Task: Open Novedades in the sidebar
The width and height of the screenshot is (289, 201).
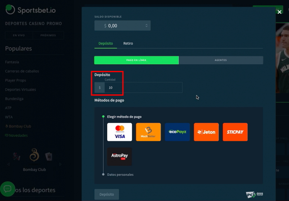Action: (x=16, y=136)
